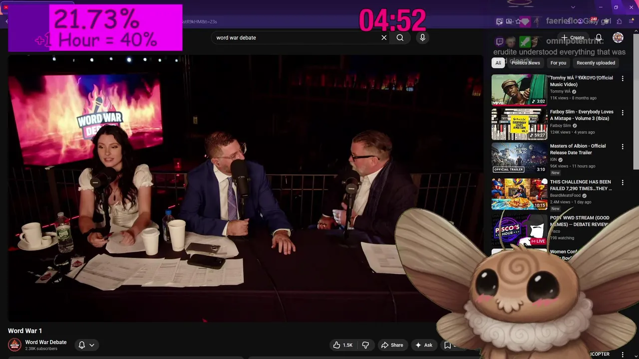
Task: Click the 'POST WWD STREAM' video title
Action: (x=580, y=221)
